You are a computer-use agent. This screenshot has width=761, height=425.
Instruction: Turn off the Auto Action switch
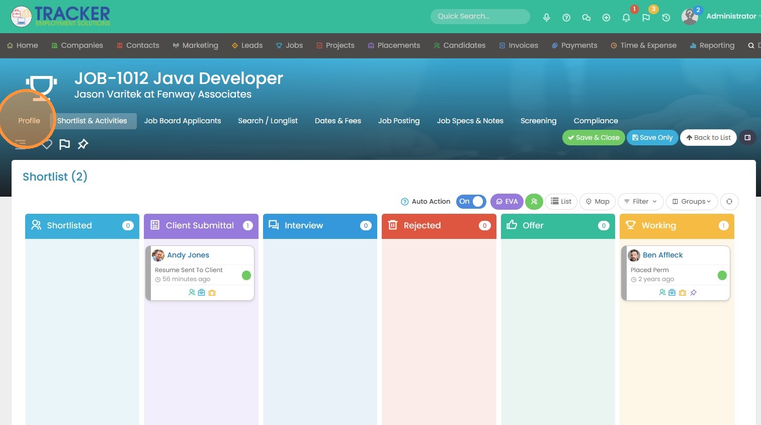coord(471,201)
